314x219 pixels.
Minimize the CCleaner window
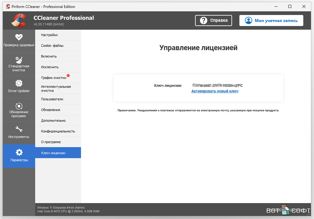(x=276, y=6)
